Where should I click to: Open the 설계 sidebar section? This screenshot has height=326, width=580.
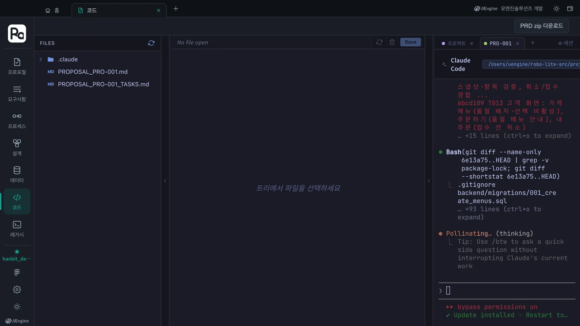coord(17,147)
